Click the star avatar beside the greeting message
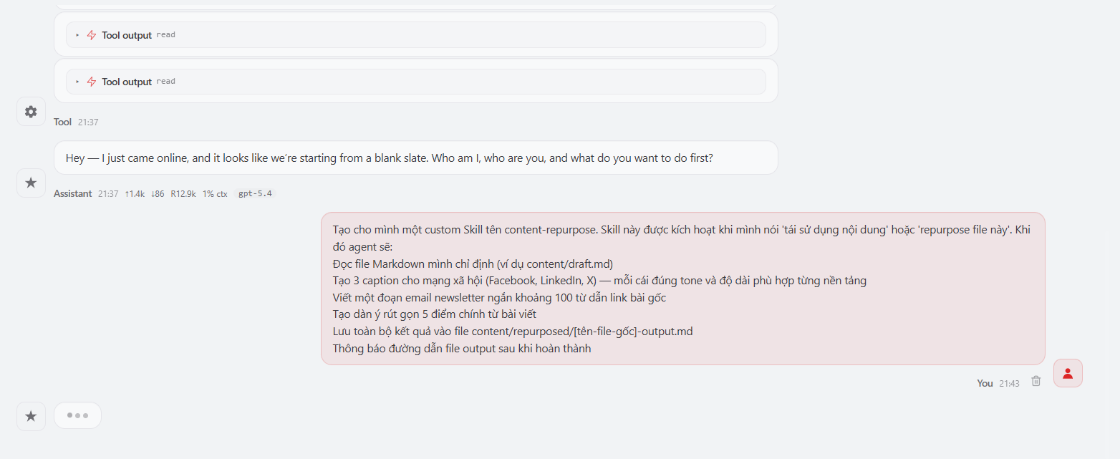 tap(31, 183)
